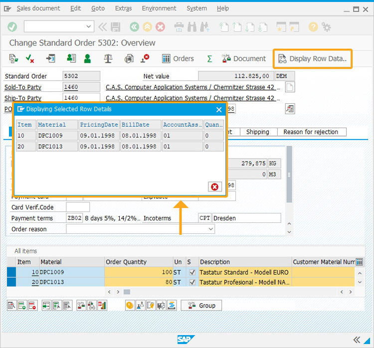The height and width of the screenshot is (348, 374).
Task: Select the row selector for item 20
Action: point(11,282)
